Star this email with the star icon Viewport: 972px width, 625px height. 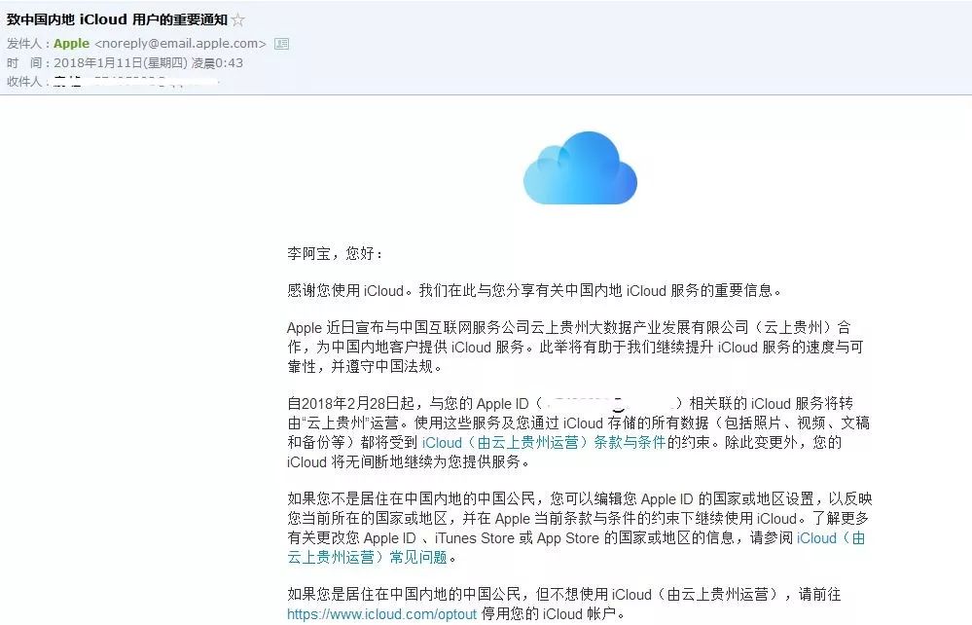click(x=238, y=19)
